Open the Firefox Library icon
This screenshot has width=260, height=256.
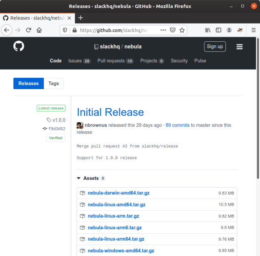click(x=208, y=30)
